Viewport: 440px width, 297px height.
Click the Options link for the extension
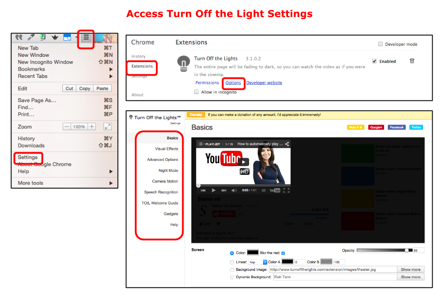point(233,83)
